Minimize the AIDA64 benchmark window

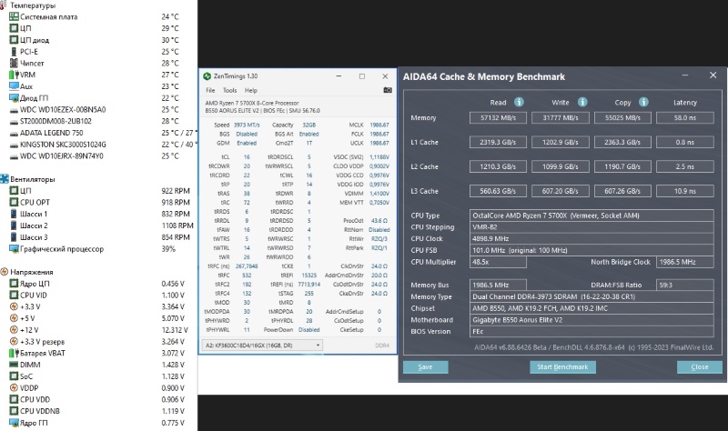tap(685, 75)
